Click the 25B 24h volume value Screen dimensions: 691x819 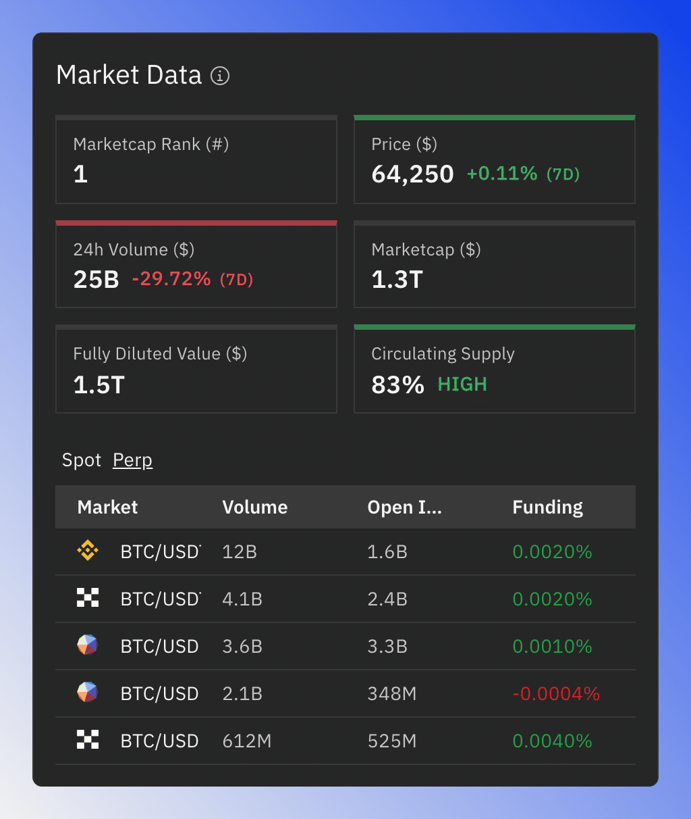coord(96,280)
